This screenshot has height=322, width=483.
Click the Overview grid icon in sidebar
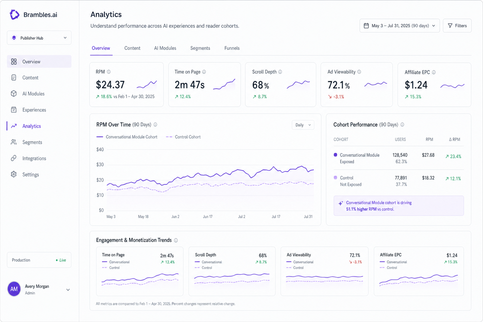tap(14, 62)
